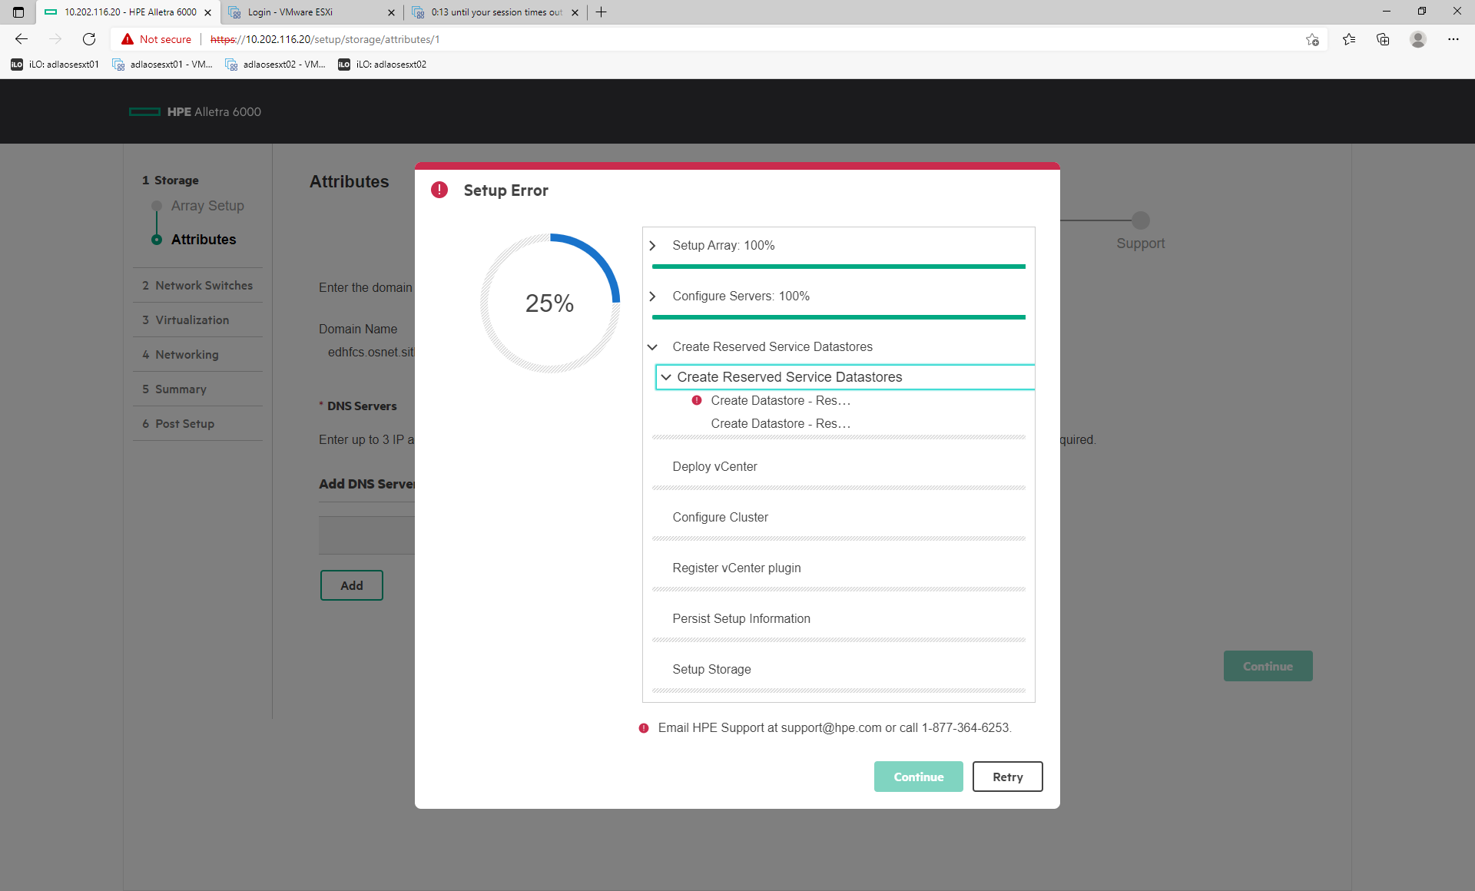Open browser Collections icon
This screenshot has width=1475, height=891.
pyautogui.click(x=1383, y=39)
